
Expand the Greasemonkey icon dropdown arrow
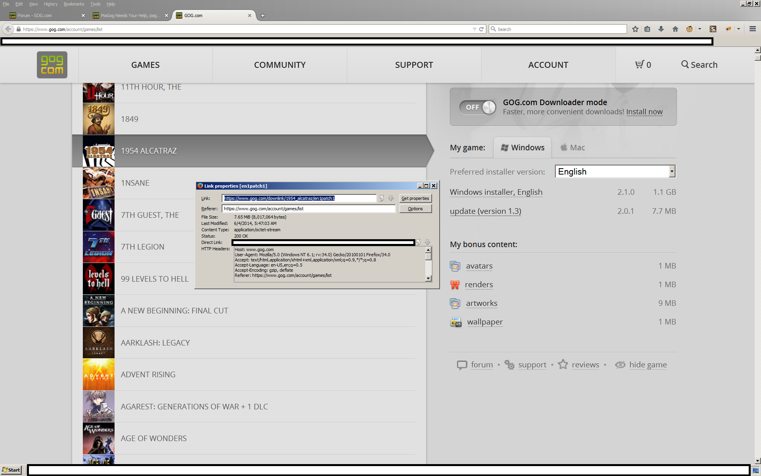click(x=700, y=29)
